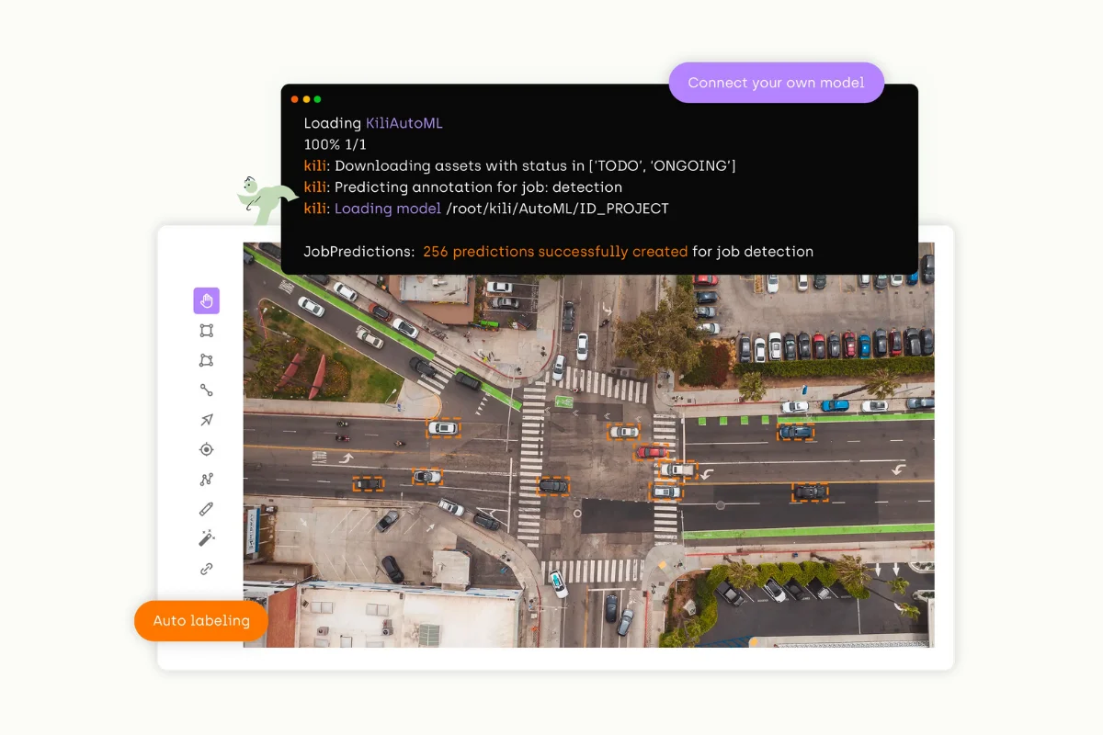This screenshot has height=735, width=1103.
Task: Select the arrow vector tool
Action: point(206,420)
